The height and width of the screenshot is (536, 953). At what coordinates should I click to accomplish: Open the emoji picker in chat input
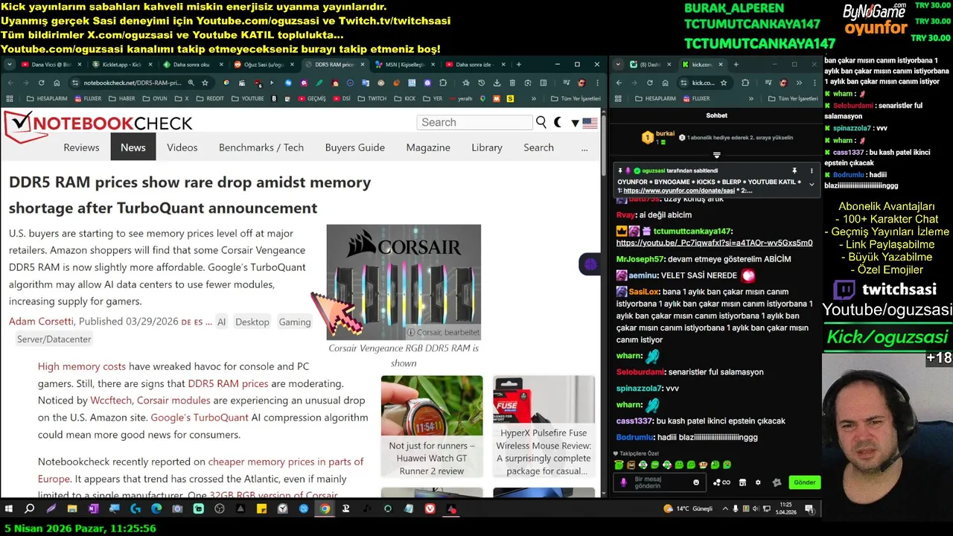pos(696,482)
